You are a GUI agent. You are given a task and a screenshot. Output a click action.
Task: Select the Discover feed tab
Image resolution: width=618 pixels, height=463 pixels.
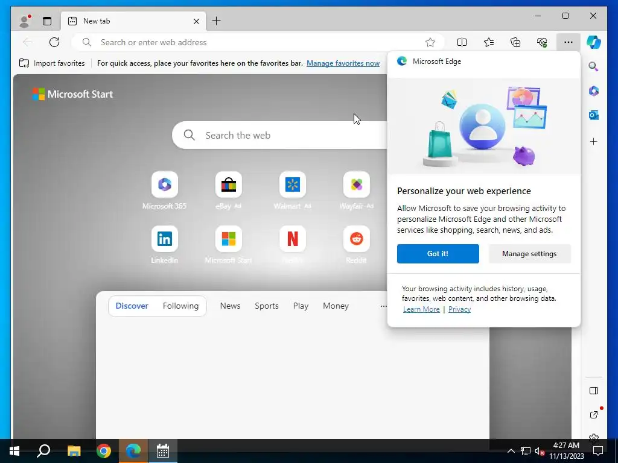click(132, 306)
